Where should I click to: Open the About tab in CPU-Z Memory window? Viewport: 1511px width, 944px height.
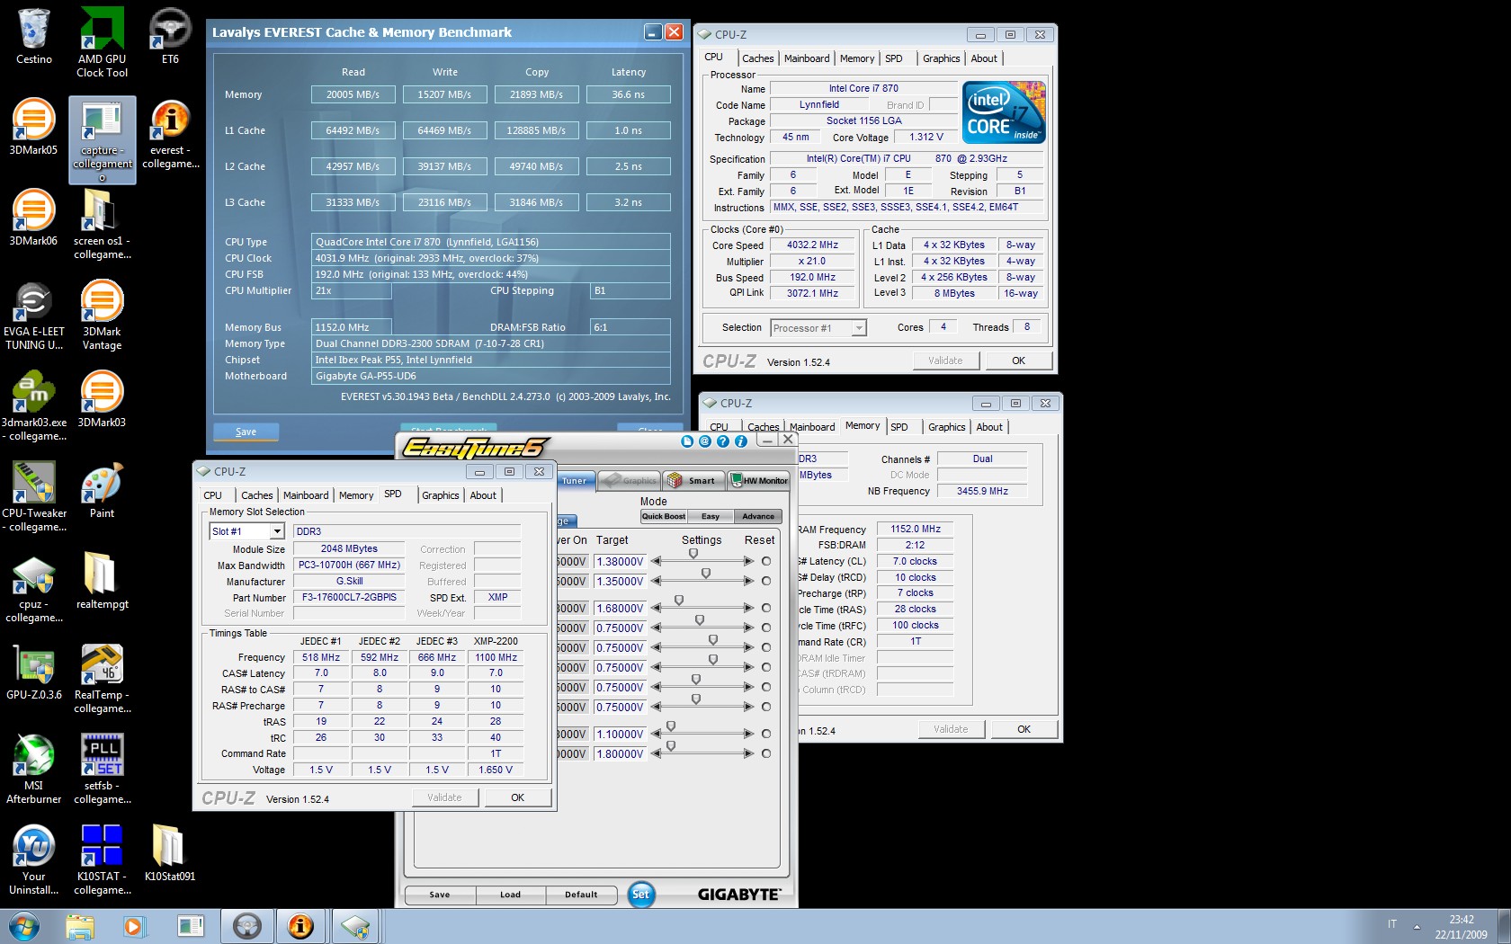tap(989, 427)
